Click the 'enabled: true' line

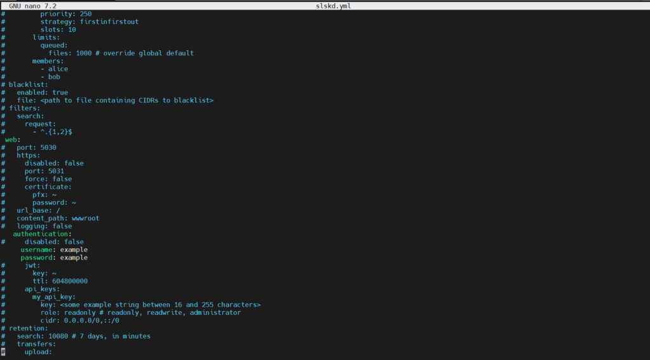point(43,93)
